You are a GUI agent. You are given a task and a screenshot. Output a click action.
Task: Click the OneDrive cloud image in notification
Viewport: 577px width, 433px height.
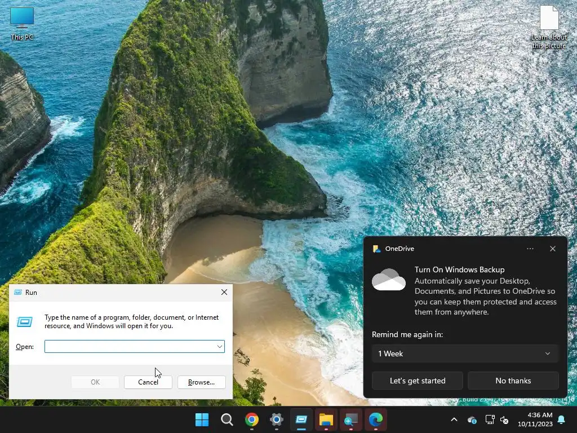click(x=389, y=280)
